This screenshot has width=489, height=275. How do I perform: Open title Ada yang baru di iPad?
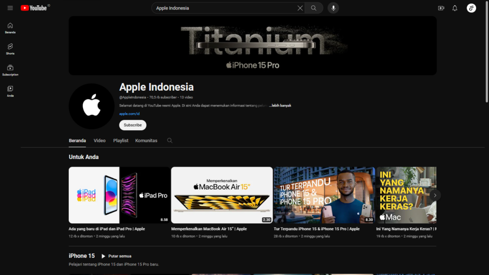106,229
